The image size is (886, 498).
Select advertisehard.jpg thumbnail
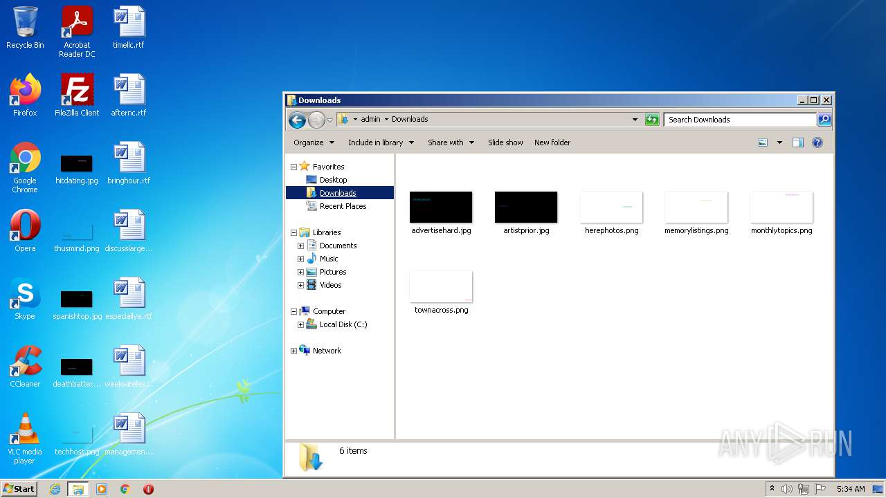[x=441, y=213]
